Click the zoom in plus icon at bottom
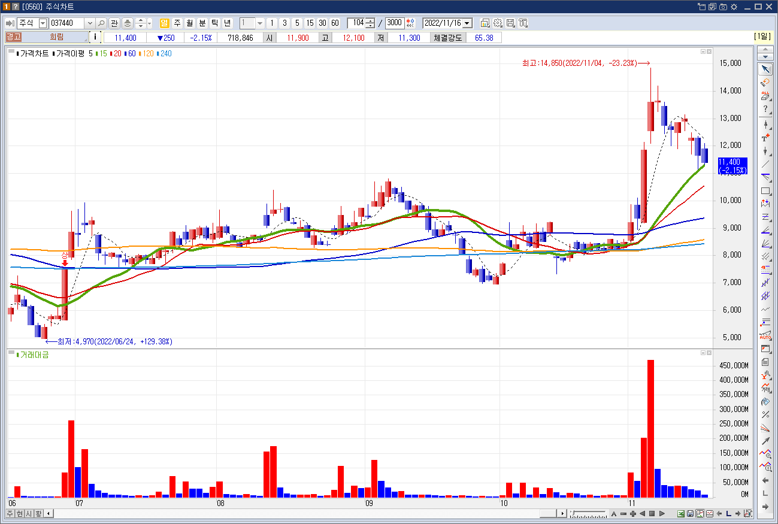The height and width of the screenshot is (524, 778). tap(633, 514)
